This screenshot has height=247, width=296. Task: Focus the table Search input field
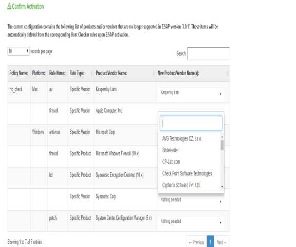pos(209,54)
